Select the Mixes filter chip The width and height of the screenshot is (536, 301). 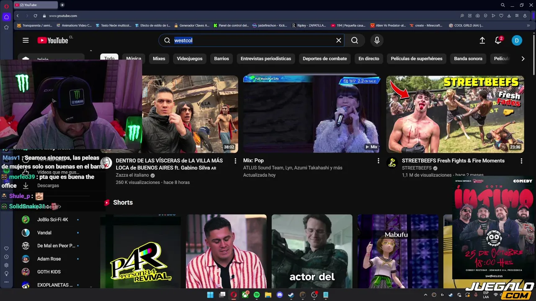[159, 59]
